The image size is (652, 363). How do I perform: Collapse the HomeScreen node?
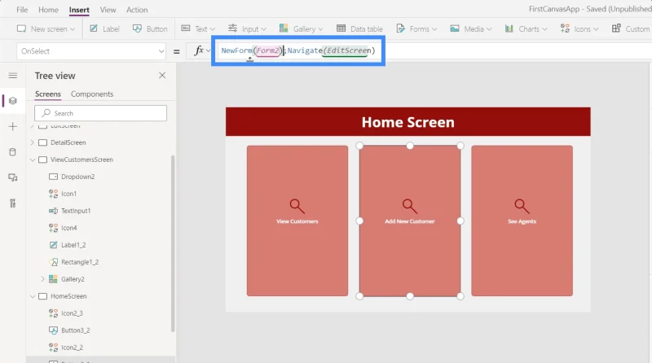click(33, 296)
